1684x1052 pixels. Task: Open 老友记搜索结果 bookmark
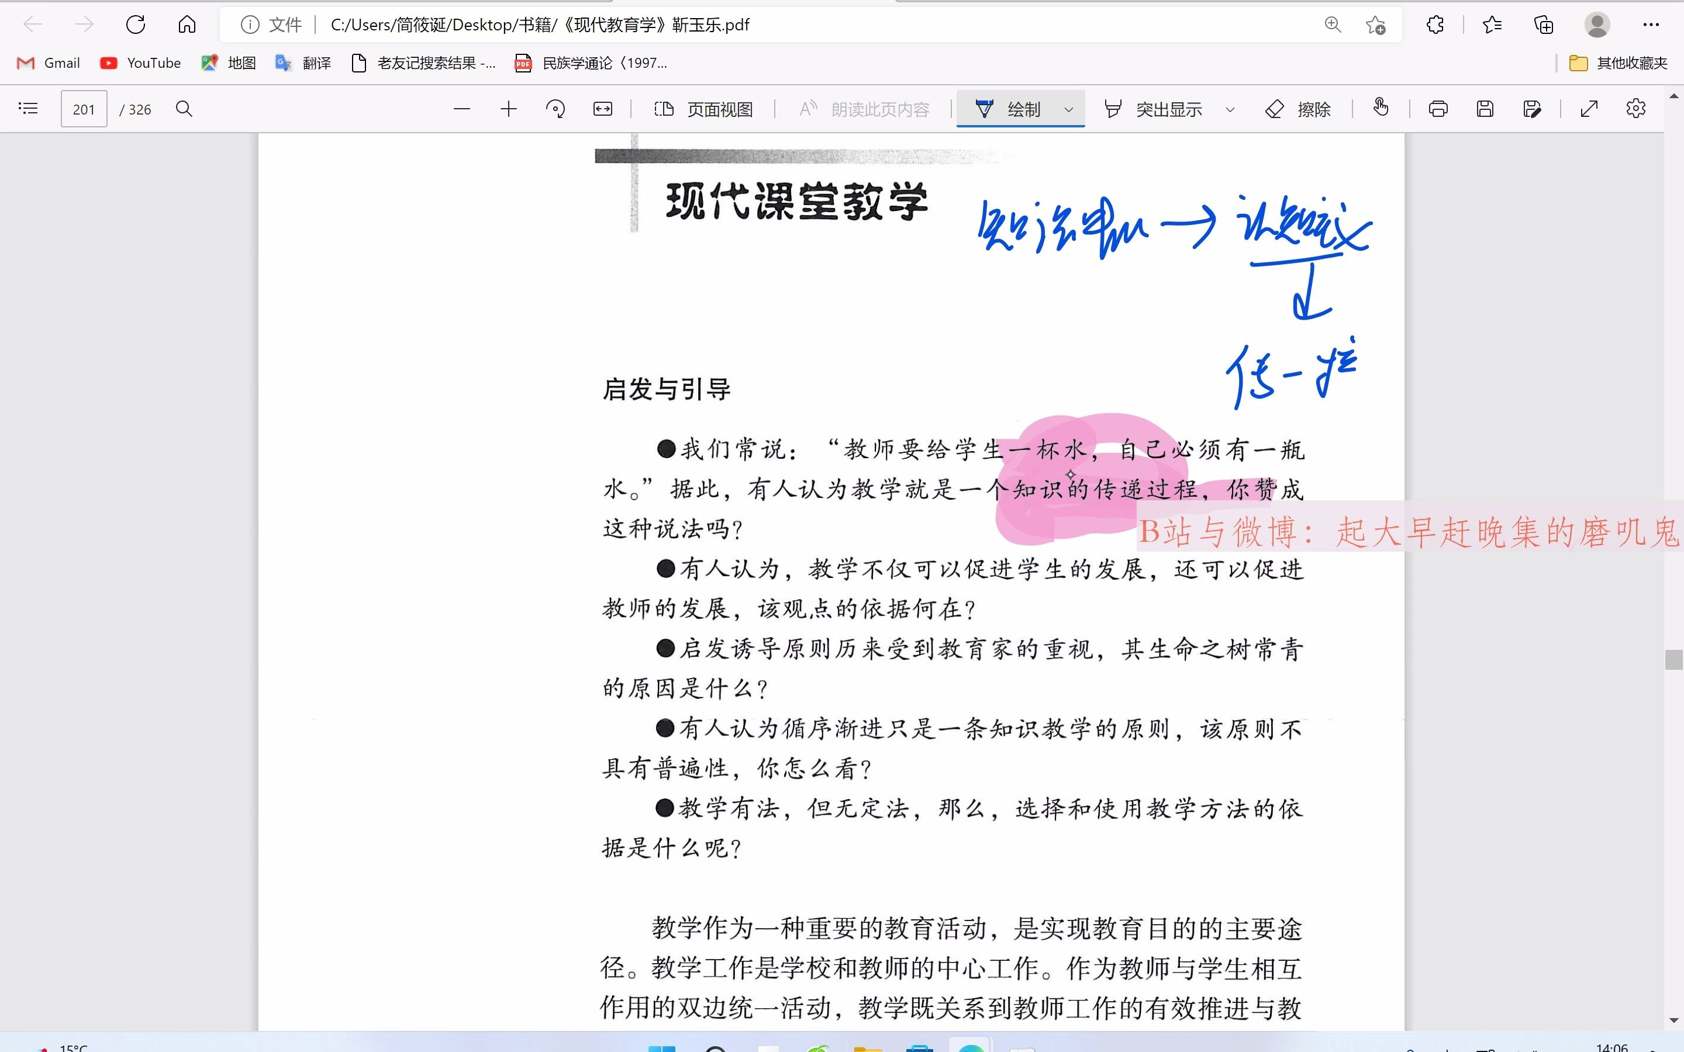pyautogui.click(x=423, y=63)
